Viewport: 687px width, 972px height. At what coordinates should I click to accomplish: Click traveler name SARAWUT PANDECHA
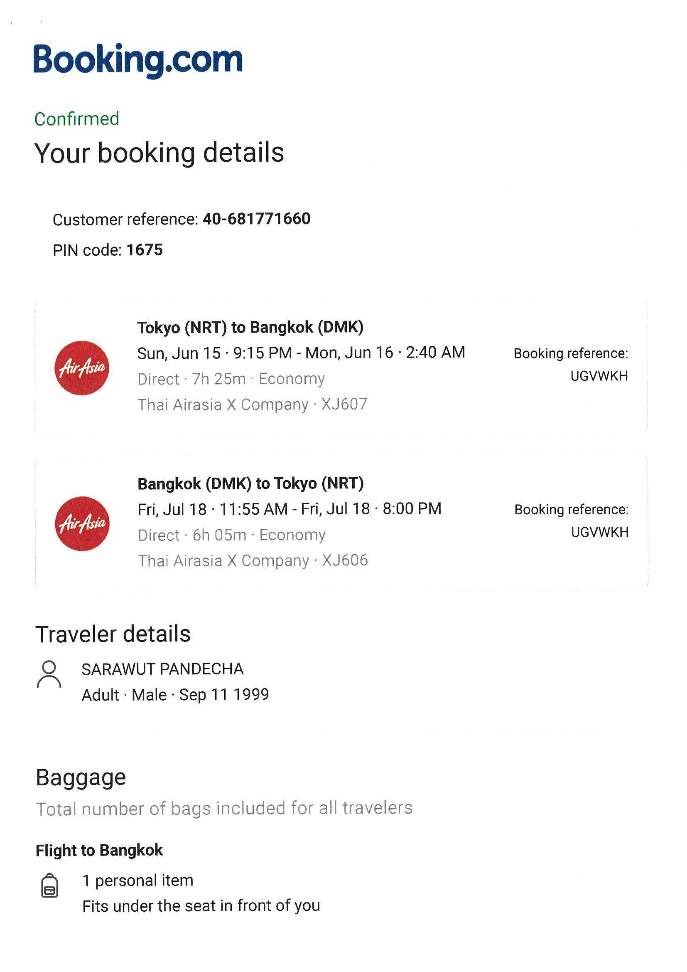click(162, 669)
